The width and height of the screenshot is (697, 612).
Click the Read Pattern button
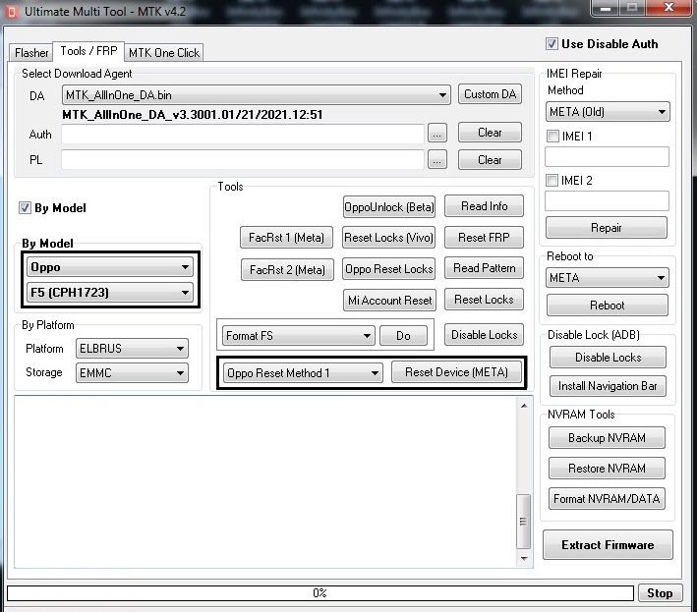click(484, 268)
